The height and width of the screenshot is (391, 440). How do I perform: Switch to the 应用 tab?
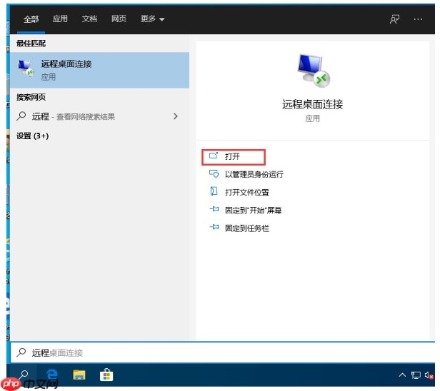(60, 19)
